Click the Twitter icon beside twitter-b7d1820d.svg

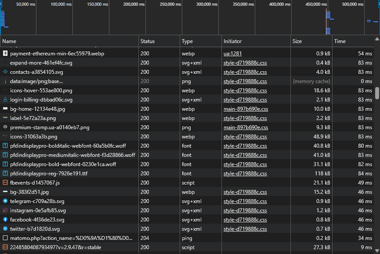5,229
